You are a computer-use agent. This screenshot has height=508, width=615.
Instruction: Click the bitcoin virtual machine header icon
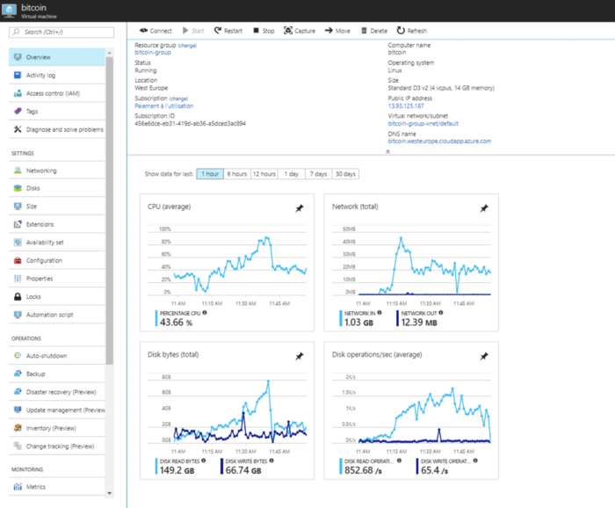point(9,11)
